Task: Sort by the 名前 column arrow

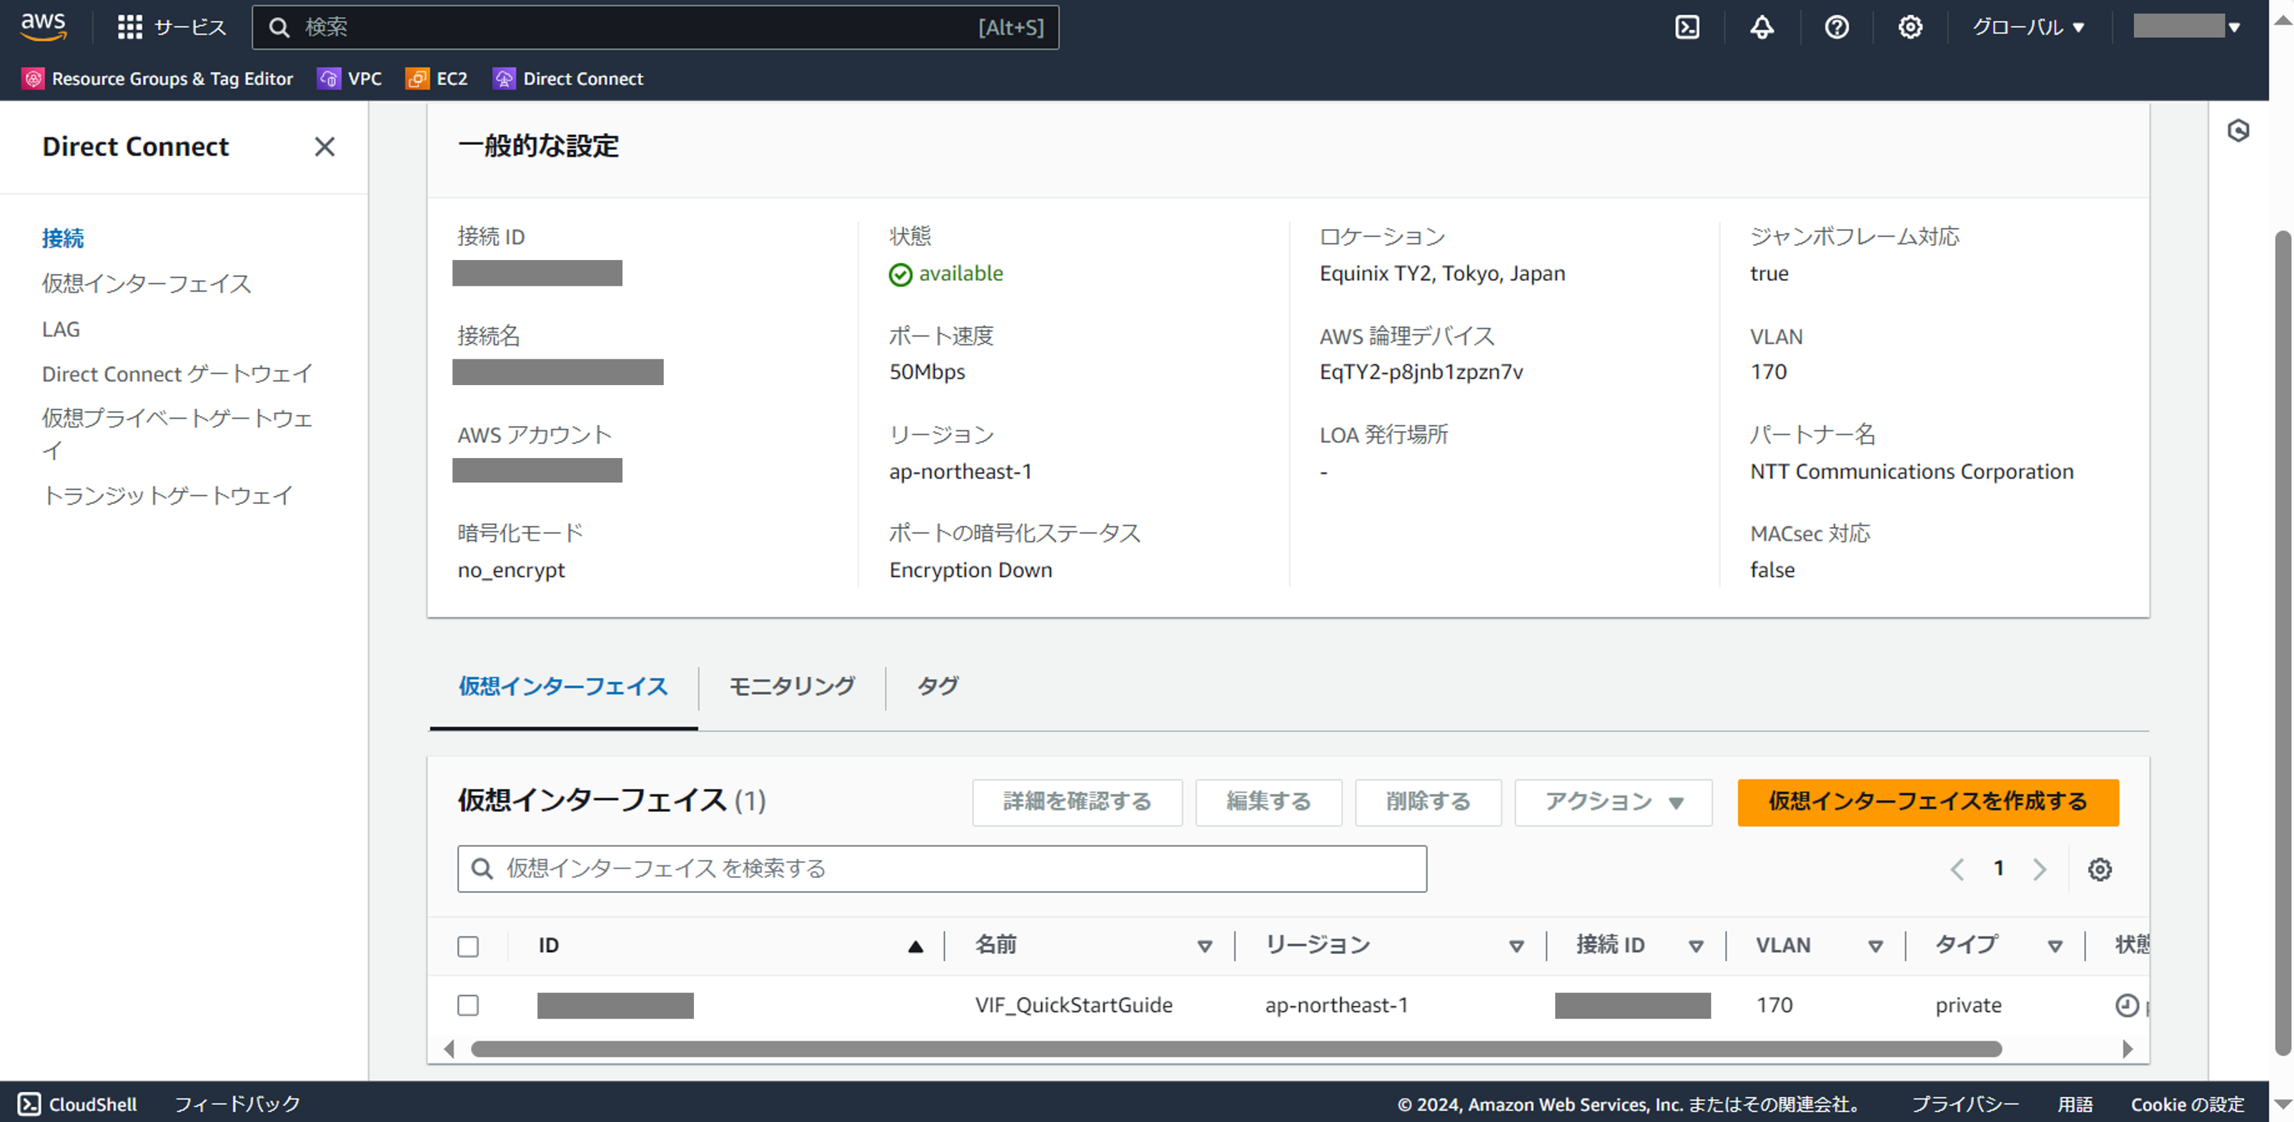Action: point(1204,945)
